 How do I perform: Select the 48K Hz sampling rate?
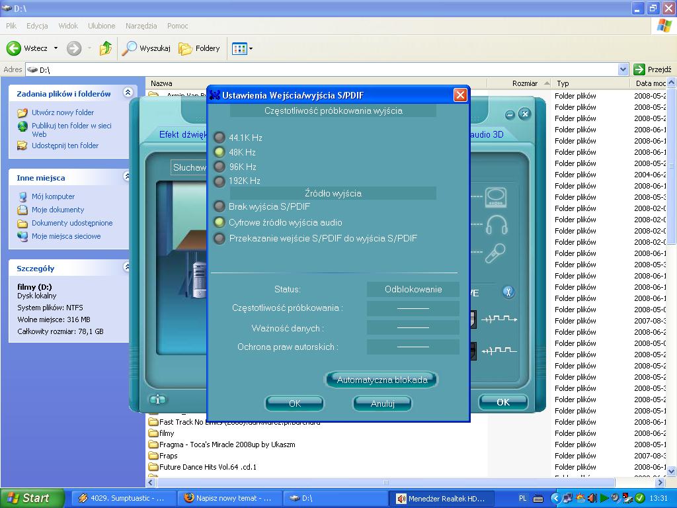coord(219,152)
